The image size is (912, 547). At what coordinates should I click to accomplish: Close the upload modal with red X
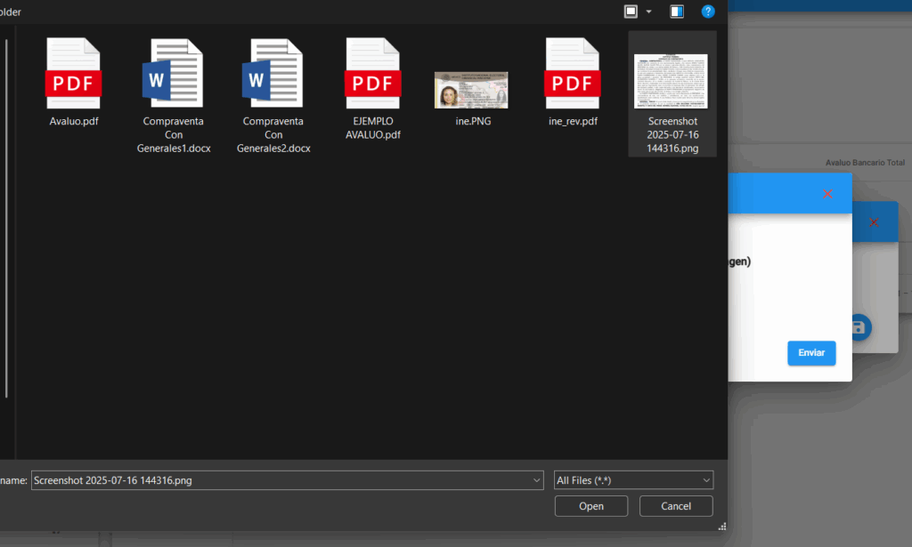828,194
